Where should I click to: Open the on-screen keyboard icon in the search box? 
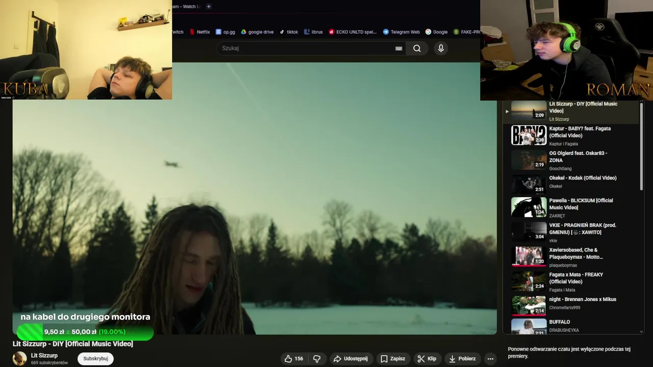click(x=399, y=48)
